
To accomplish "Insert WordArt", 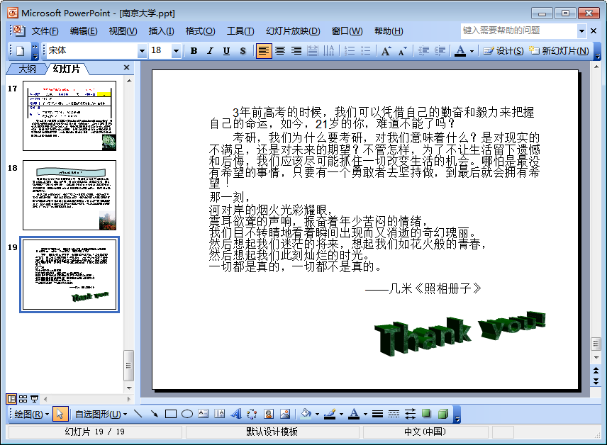I will click(x=235, y=414).
